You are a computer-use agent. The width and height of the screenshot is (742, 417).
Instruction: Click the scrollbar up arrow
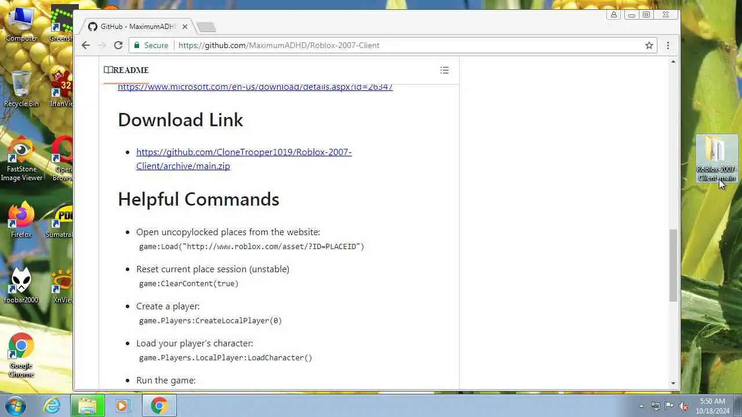pos(673,61)
